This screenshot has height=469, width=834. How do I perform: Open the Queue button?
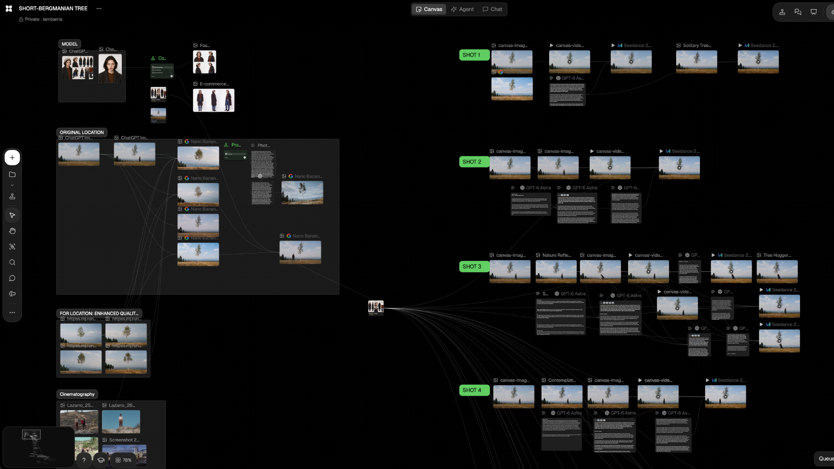tap(825, 459)
